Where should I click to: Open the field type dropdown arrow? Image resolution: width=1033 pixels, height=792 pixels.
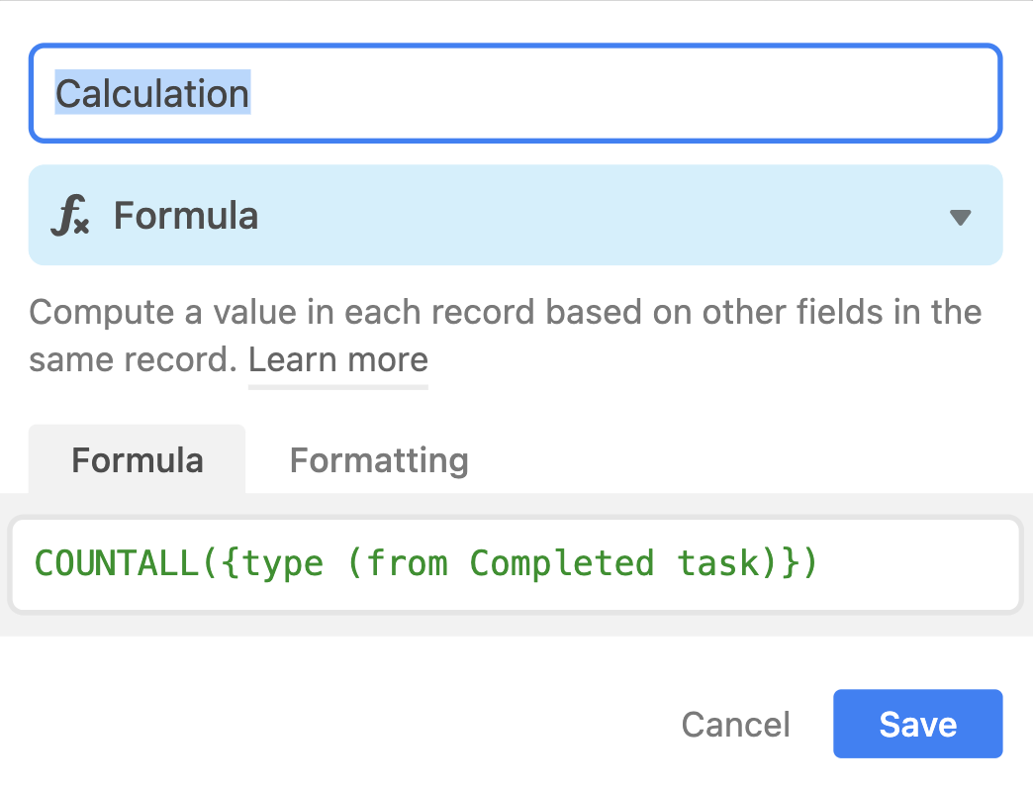pos(961,218)
